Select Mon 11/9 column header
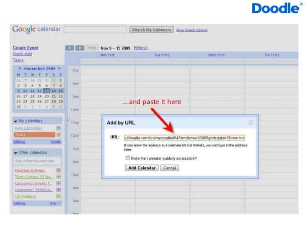This screenshot has width=305, height=229. tap(107, 55)
